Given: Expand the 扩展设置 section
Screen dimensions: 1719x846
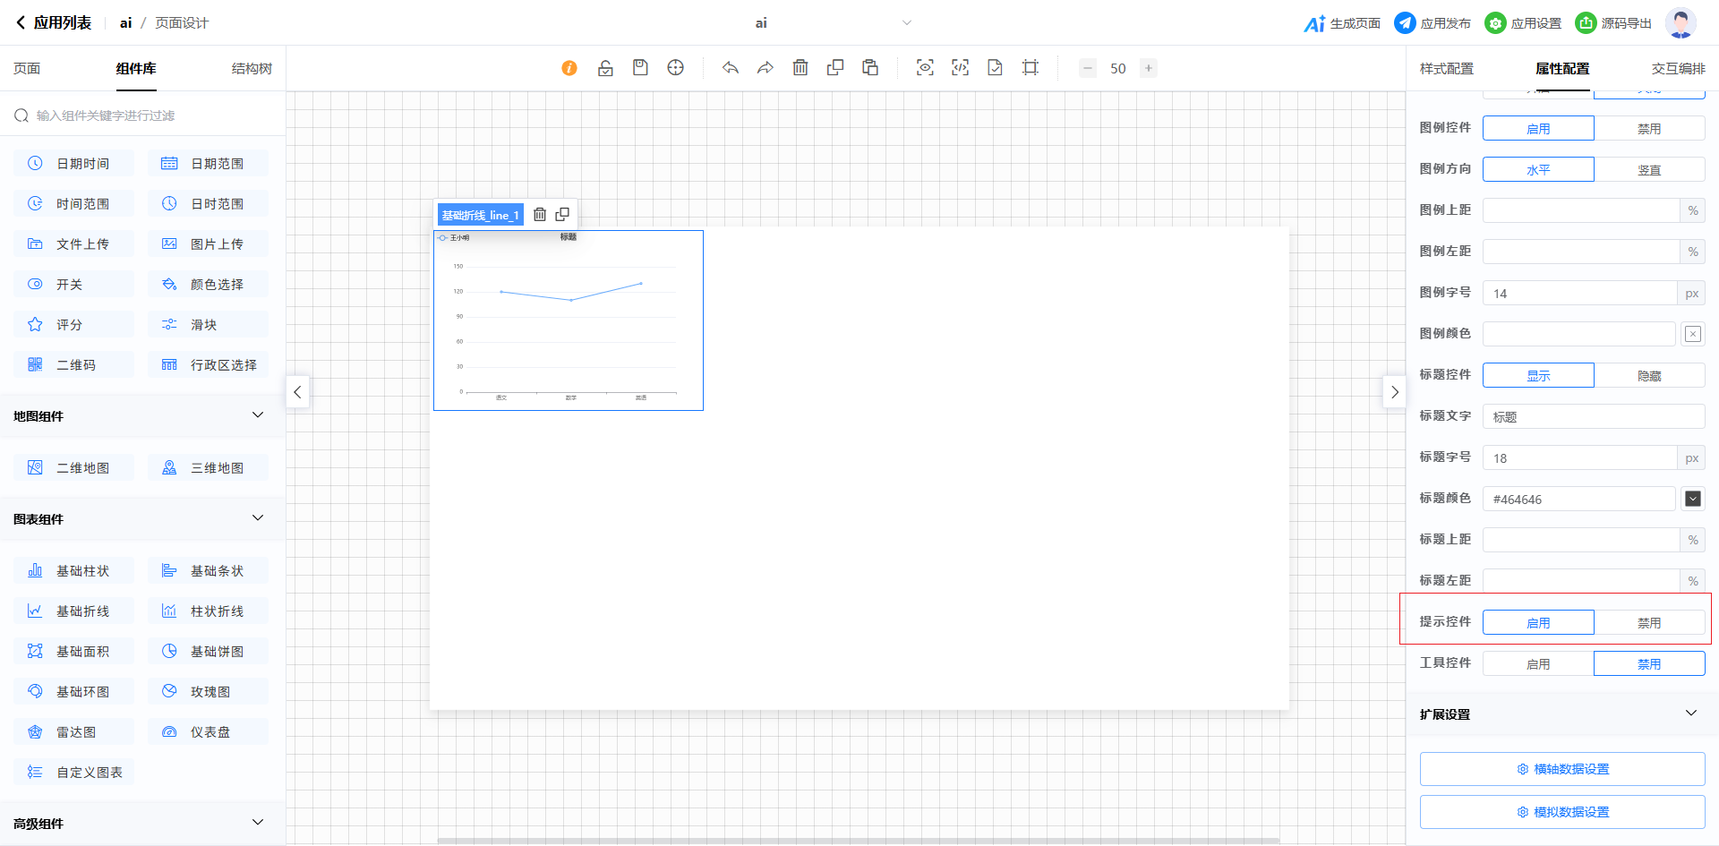Looking at the screenshot, I should click(x=1690, y=714).
